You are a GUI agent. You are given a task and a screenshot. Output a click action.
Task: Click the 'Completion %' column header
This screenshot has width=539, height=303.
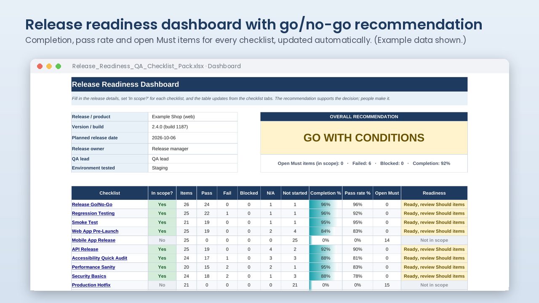(x=326, y=193)
